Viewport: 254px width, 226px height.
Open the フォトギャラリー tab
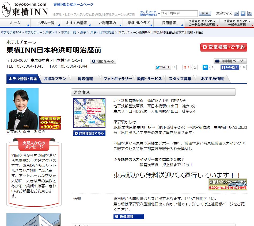[x=118, y=79]
